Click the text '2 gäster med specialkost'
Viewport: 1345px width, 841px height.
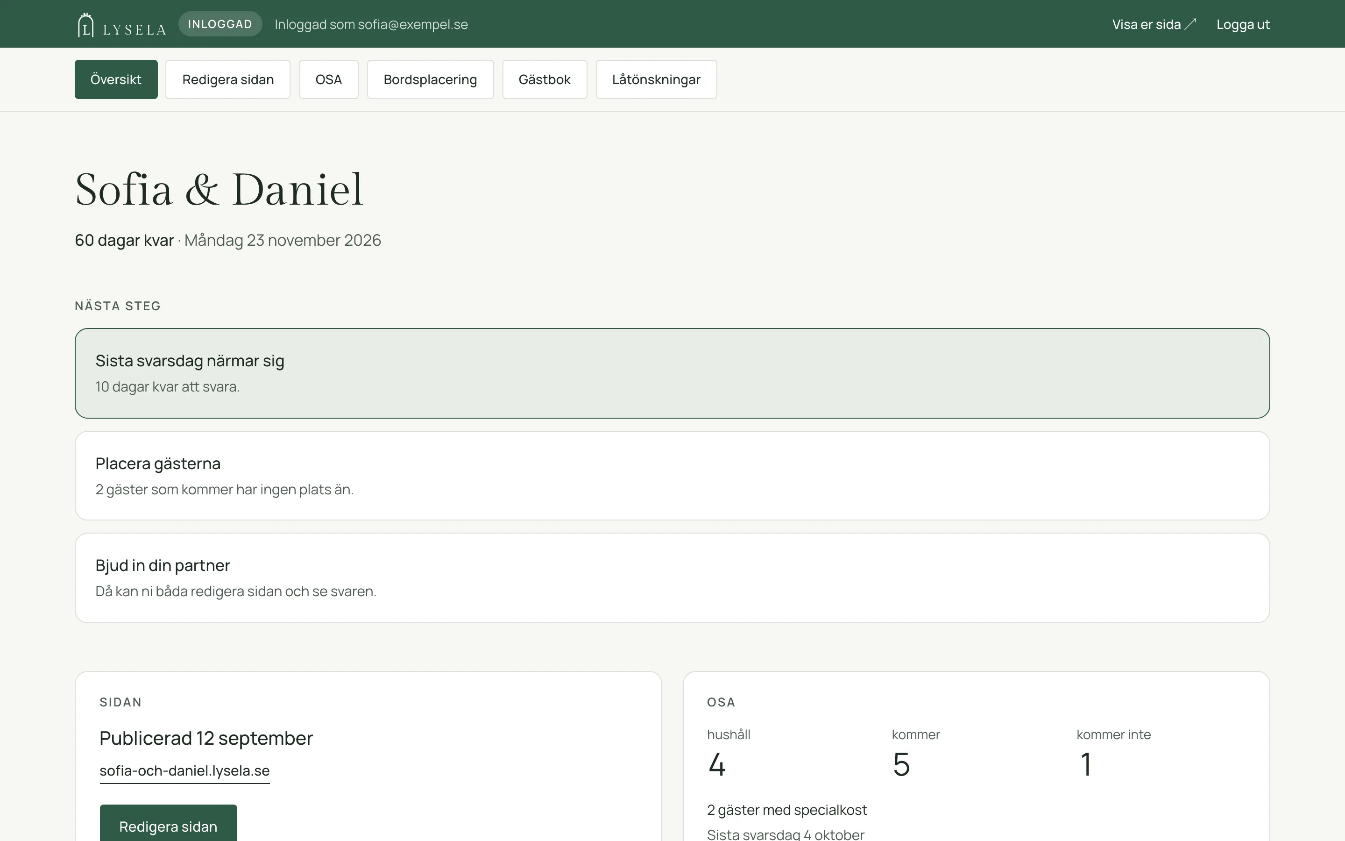coord(787,810)
